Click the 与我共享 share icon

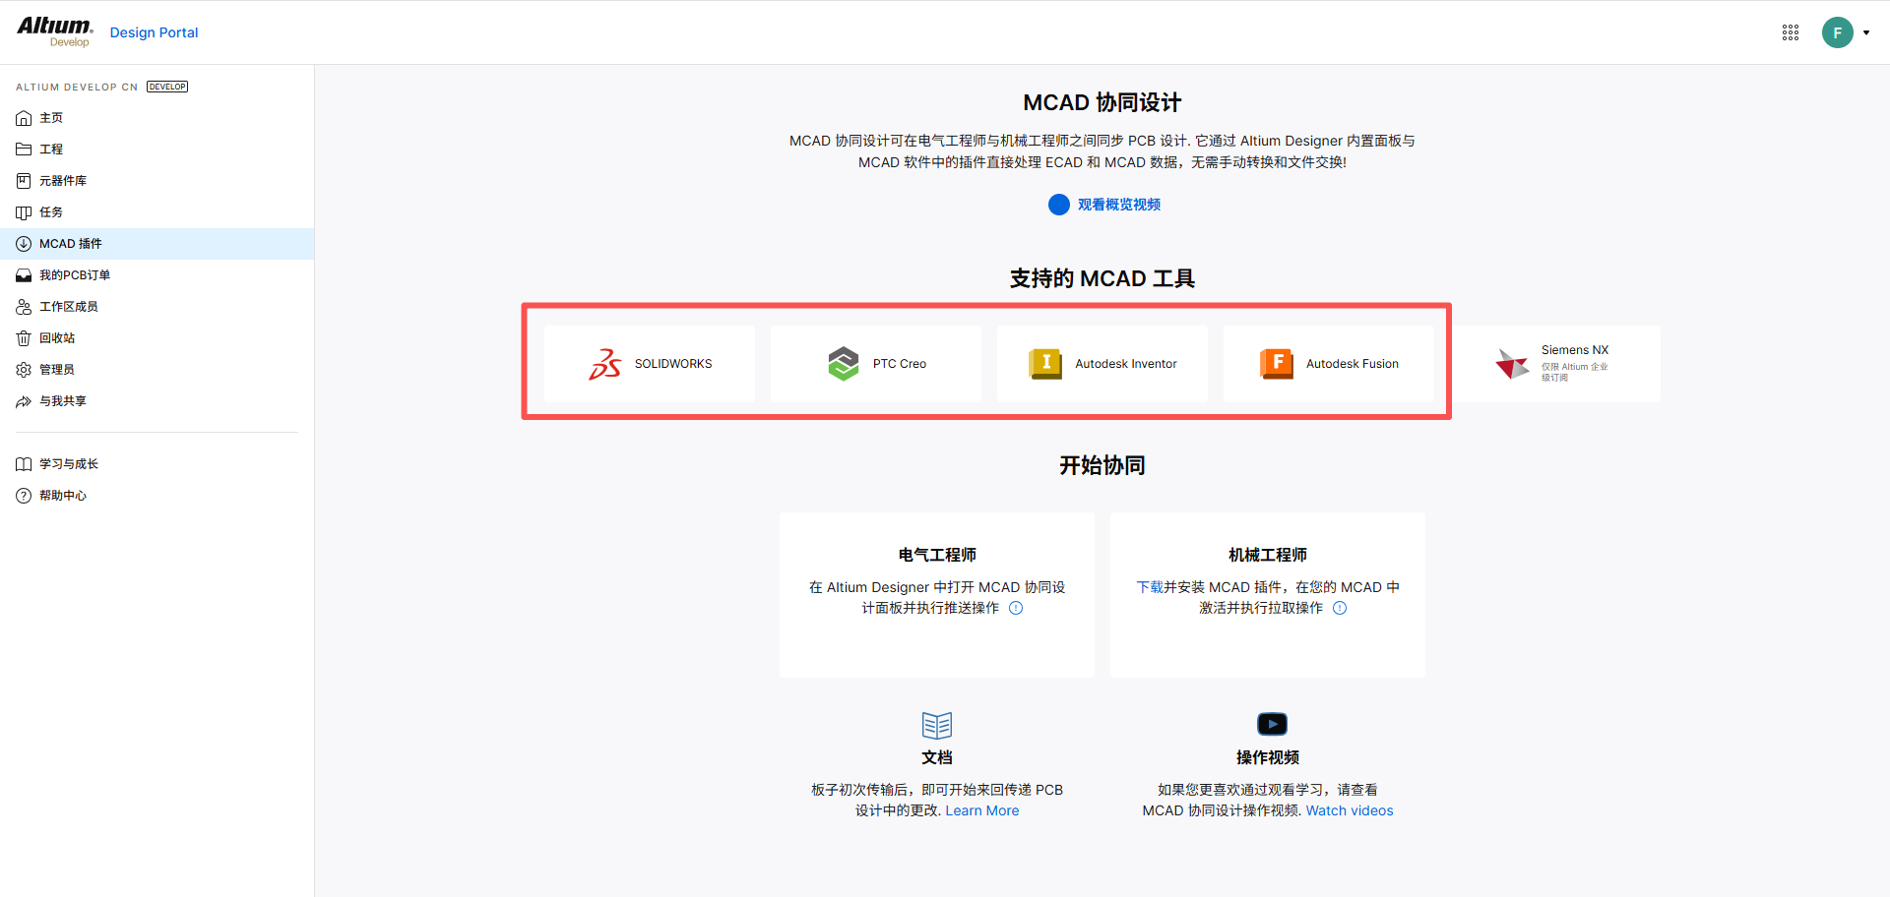(24, 401)
